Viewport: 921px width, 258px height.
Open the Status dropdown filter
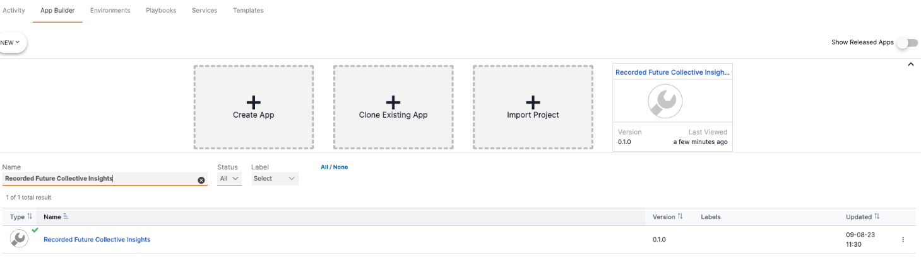tap(229, 179)
